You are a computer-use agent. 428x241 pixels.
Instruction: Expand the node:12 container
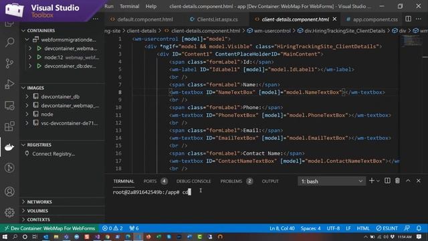pos(30,58)
